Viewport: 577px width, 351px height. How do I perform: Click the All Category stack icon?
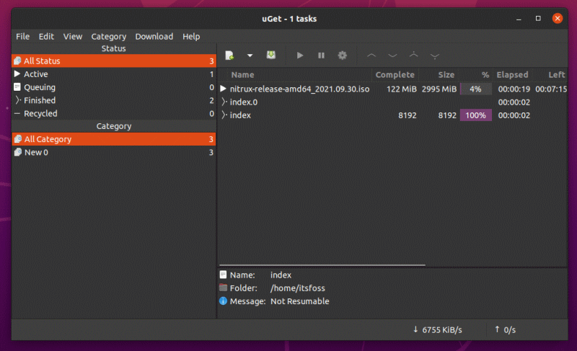(x=17, y=139)
